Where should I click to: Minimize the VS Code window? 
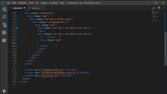point(149,3)
